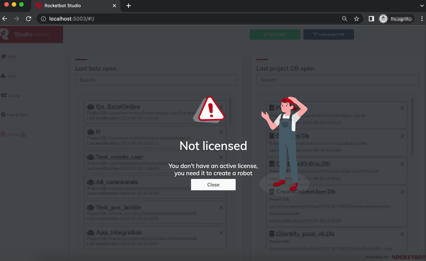
Task: Open the Test_goo_SoMe bot entry
Action: pos(155,212)
